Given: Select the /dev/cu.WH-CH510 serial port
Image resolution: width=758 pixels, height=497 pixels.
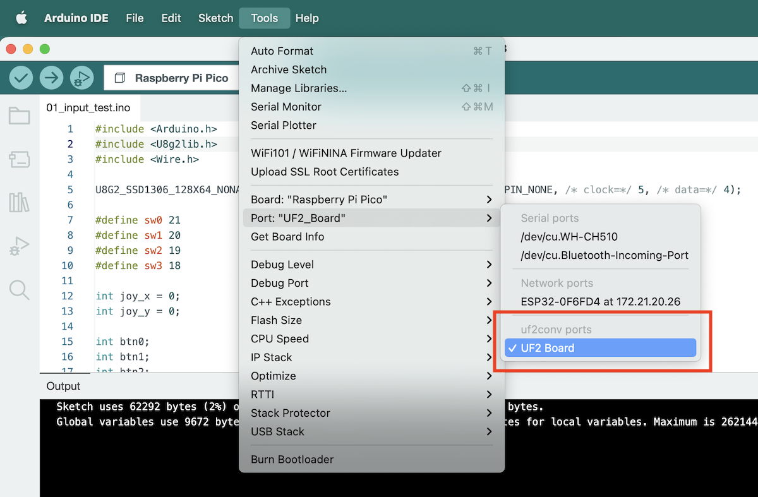Looking at the screenshot, I should [601, 237].
